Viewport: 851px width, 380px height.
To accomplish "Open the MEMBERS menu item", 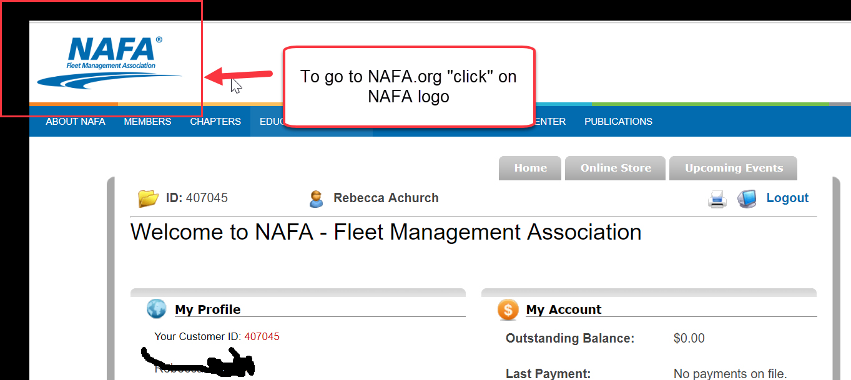I will pyautogui.click(x=147, y=122).
